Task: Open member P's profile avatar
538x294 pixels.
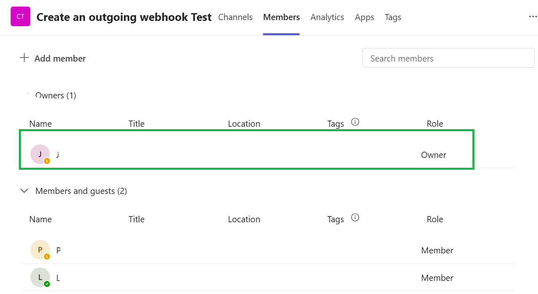Action: click(40, 250)
